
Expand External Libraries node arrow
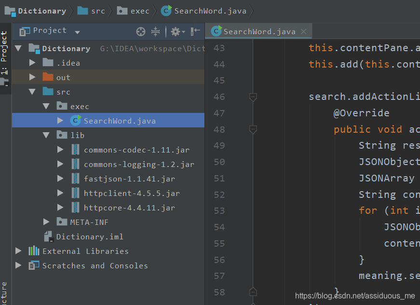18,251
